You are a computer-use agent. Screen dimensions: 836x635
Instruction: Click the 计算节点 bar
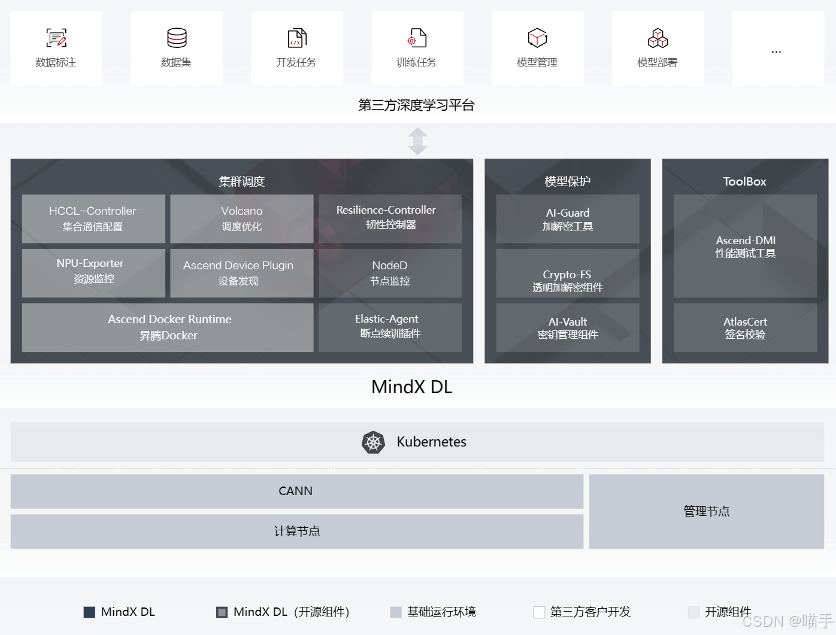[297, 531]
